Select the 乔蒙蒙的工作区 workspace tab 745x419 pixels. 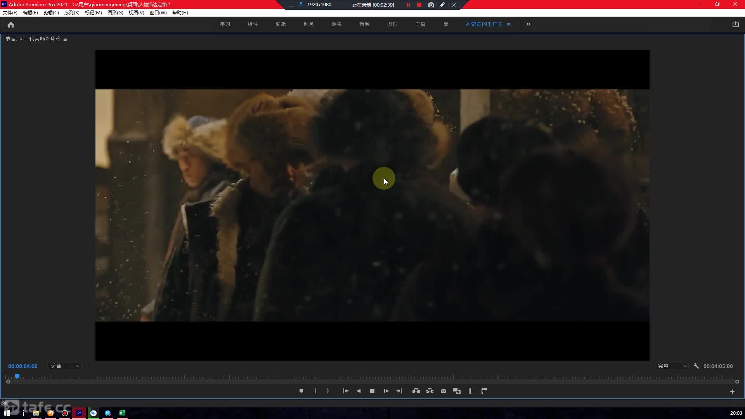[x=484, y=24]
